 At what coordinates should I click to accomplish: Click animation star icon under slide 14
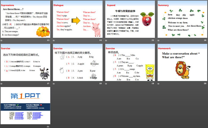click(x=53, y=40)
